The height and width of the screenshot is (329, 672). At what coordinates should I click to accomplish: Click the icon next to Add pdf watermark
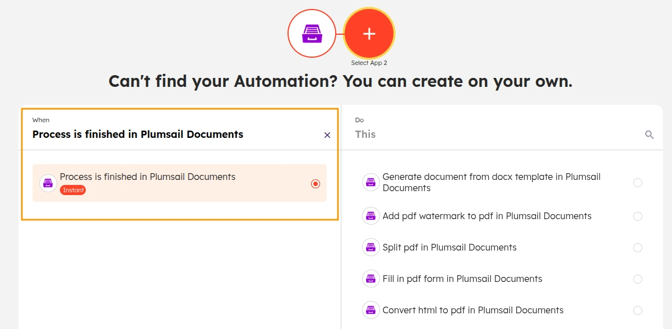tap(370, 216)
